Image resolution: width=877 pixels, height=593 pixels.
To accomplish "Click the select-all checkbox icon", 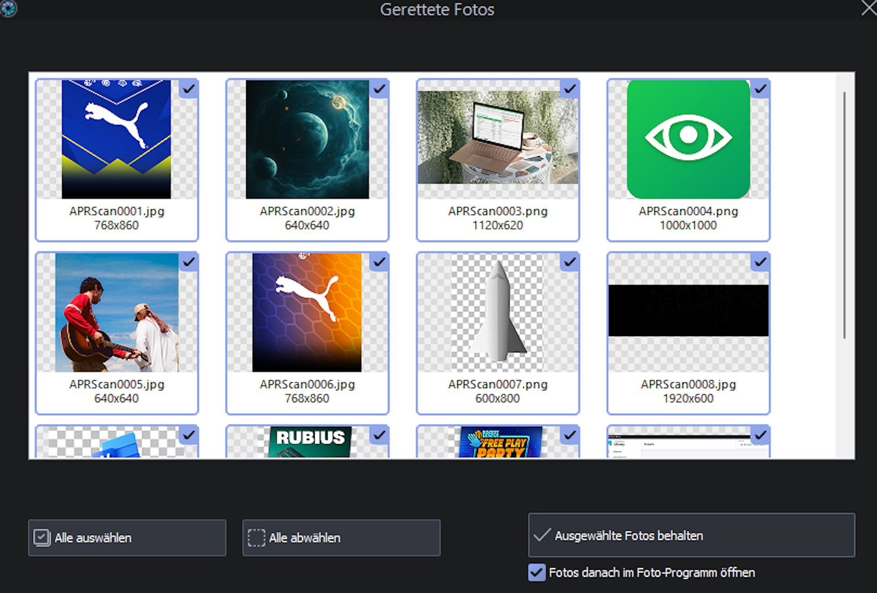I will (42, 538).
